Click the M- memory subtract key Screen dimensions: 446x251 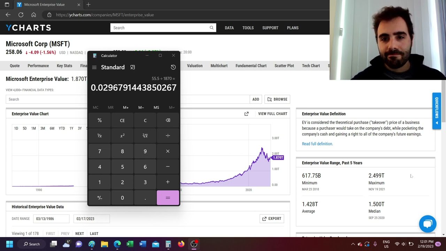141,107
